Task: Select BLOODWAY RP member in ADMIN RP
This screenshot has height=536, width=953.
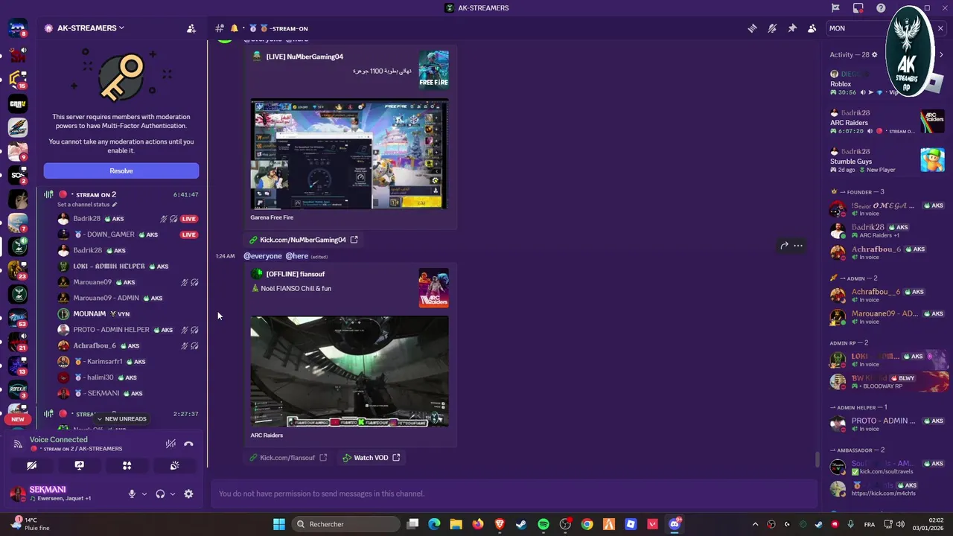Action: click(887, 382)
